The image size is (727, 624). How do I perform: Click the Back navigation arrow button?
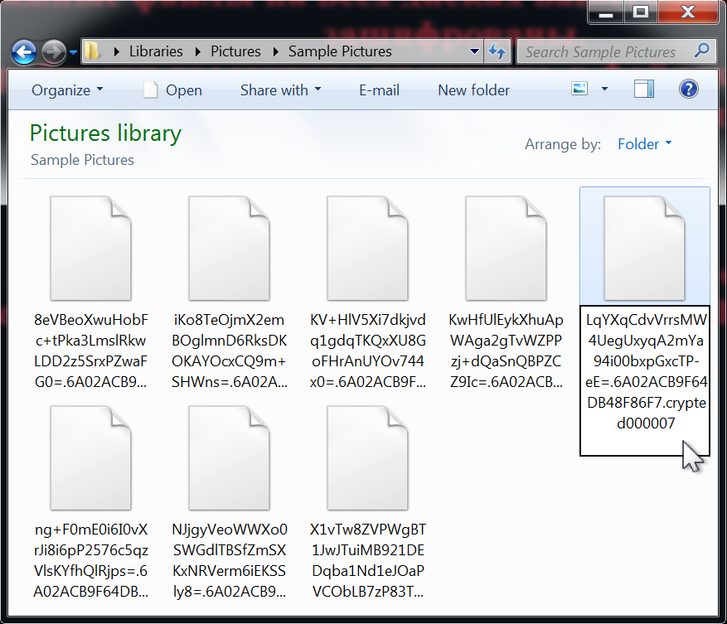point(24,52)
